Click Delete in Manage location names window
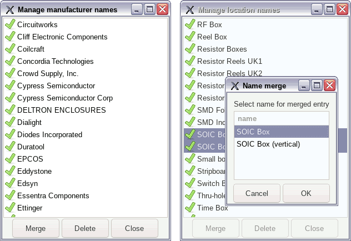Image resolution: width=351 pixels, height=241 pixels. pyautogui.click(x=265, y=228)
